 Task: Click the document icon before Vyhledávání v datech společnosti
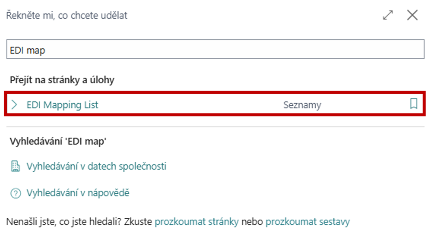pyautogui.click(x=15, y=166)
